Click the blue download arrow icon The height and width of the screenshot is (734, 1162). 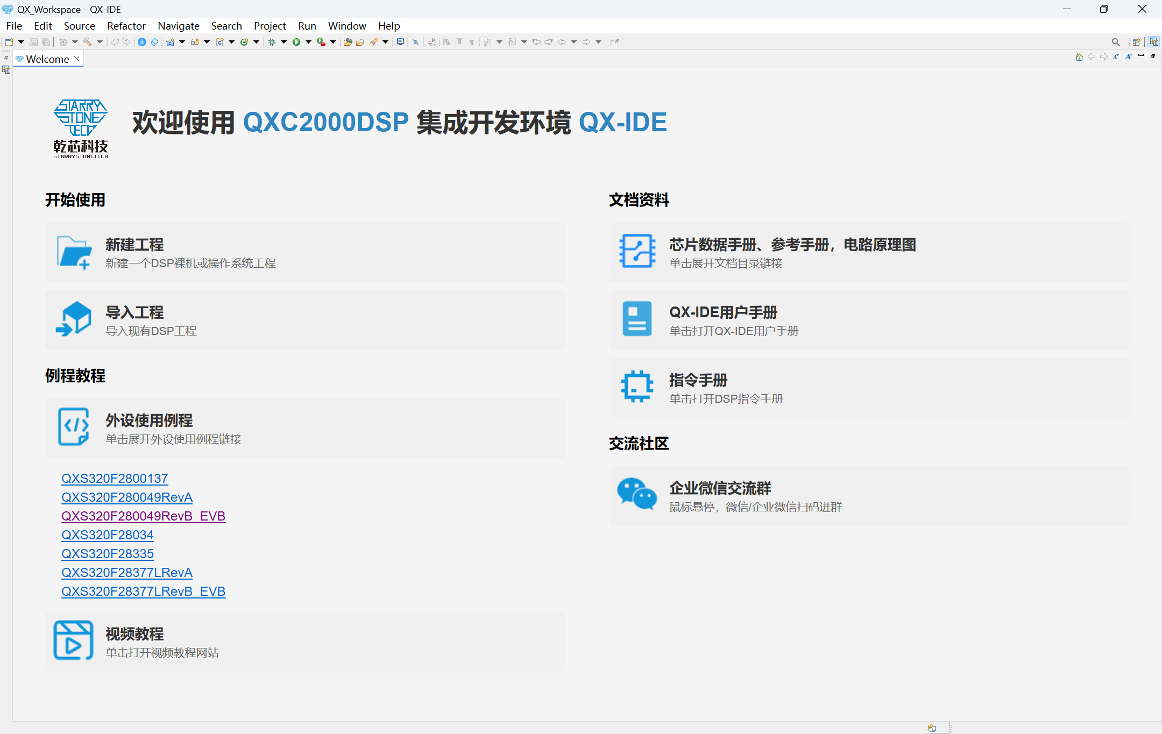pyautogui.click(x=142, y=42)
